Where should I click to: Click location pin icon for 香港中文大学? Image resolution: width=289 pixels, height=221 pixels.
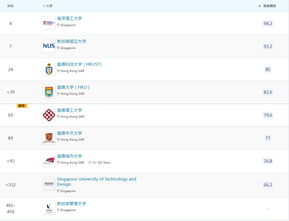pyautogui.click(x=58, y=139)
